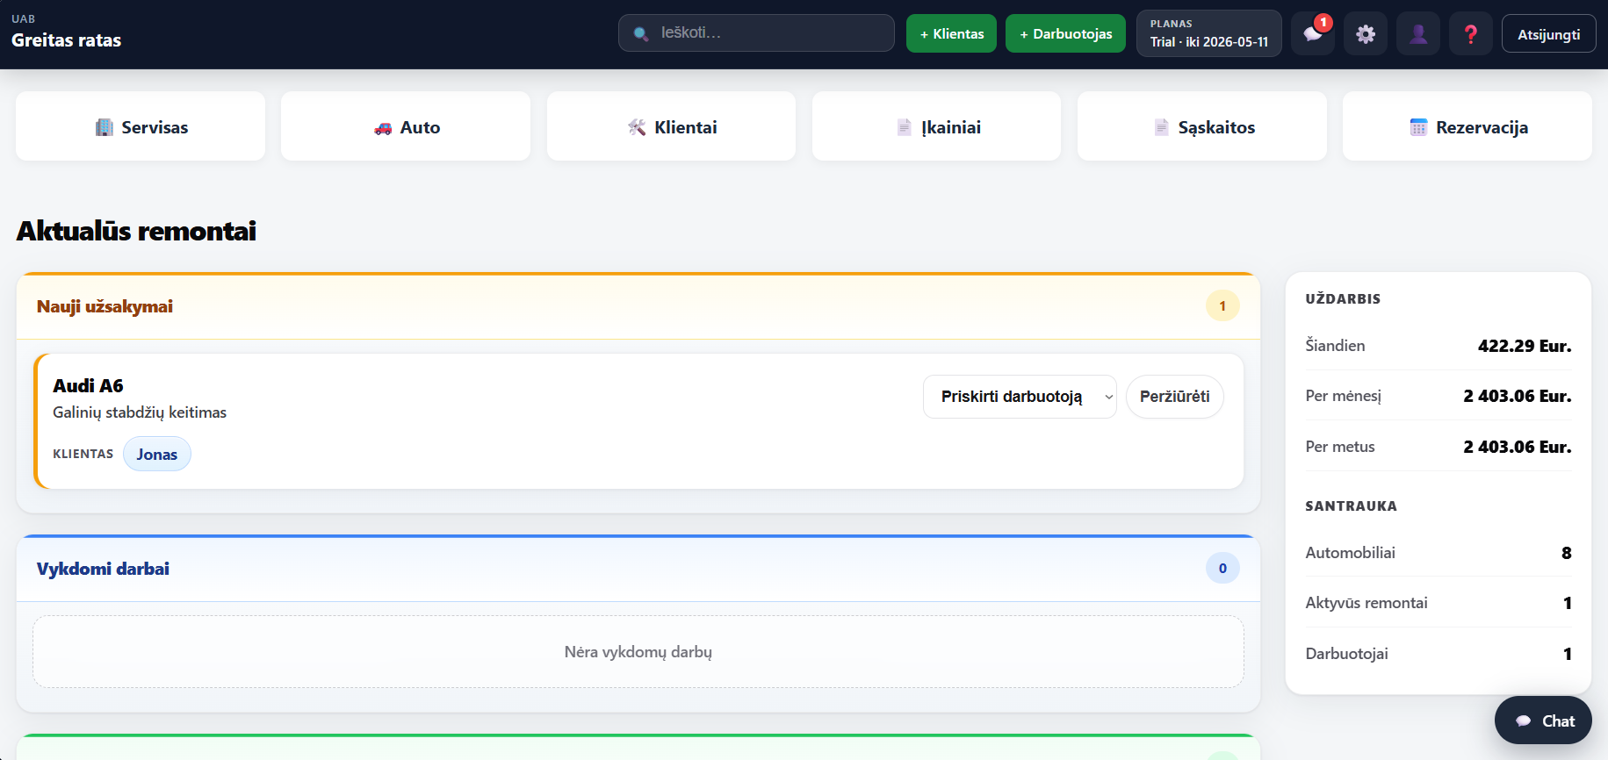Screen dimensions: 1608x760
Task: Click the building icon beside Servisas
Action: point(104,127)
